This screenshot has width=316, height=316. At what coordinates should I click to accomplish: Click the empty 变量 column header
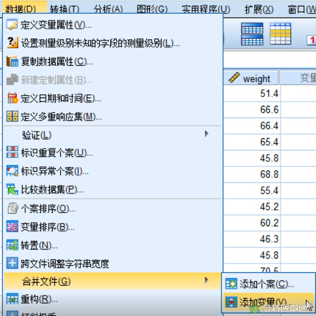(298, 78)
